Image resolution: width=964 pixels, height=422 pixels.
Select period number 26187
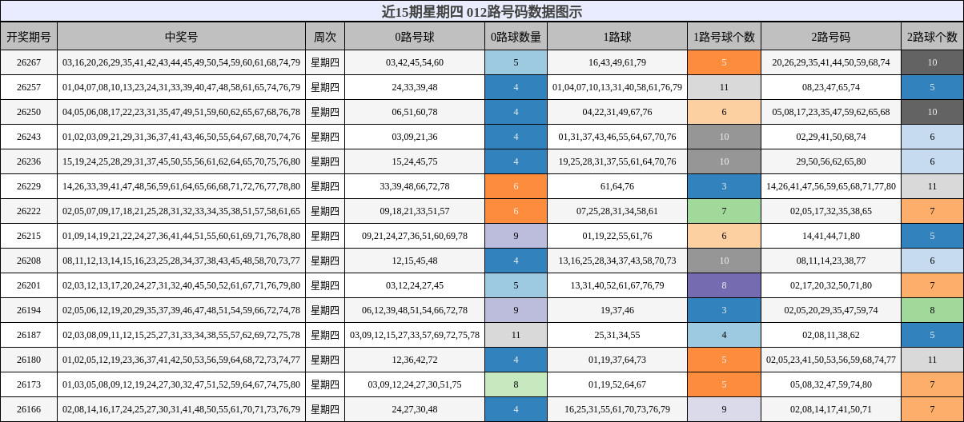tap(29, 335)
